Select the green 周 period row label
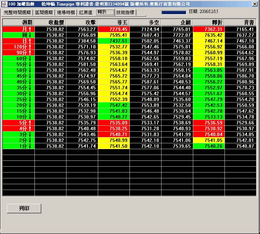260x234 pixels. [x=19, y=35]
